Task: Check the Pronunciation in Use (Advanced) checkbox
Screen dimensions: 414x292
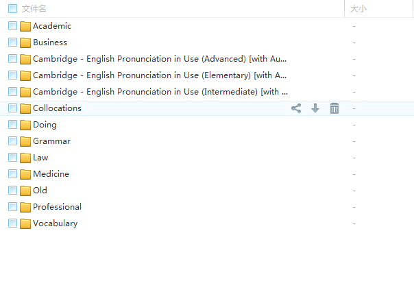Action: [x=12, y=59]
